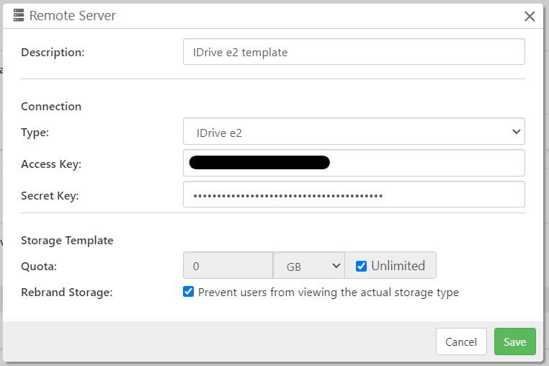Click the Remote Server title text
The width and height of the screenshot is (549, 366).
click(72, 16)
